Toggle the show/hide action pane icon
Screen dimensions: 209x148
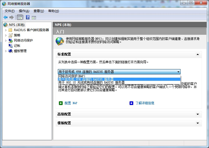click(34, 17)
